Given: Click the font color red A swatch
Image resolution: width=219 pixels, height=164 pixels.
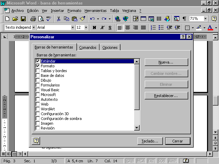Looking at the screenshot, I should [210, 28].
